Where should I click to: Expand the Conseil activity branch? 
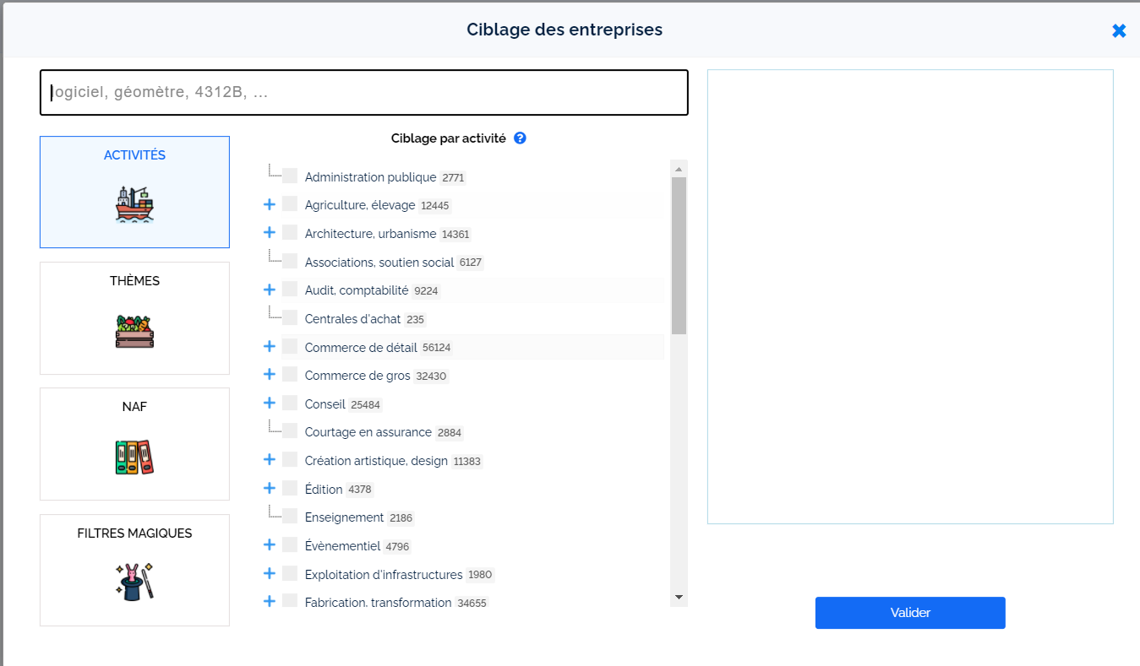(x=270, y=403)
